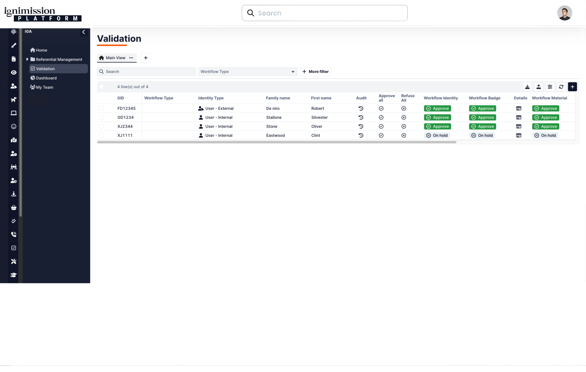This screenshot has width=586, height=372.
Task: Click the upload icon in table toolbar
Action: (539, 87)
